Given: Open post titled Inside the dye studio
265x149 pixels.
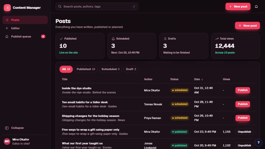Looking at the screenshot, I should [x=77, y=88].
